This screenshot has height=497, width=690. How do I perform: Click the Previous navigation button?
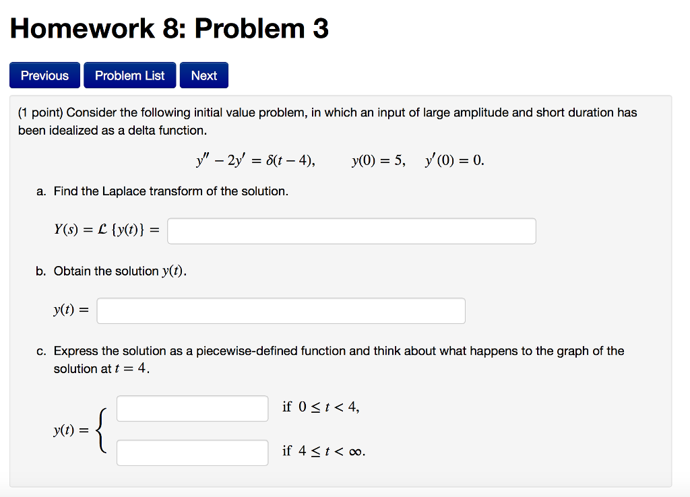click(44, 75)
